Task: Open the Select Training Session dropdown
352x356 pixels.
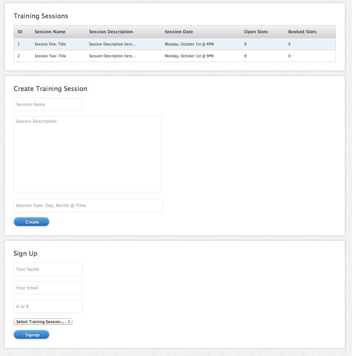Action: [43, 322]
